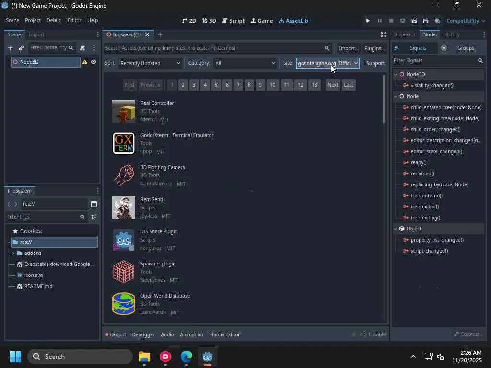Open Scene dock extra options menu

click(x=94, y=48)
